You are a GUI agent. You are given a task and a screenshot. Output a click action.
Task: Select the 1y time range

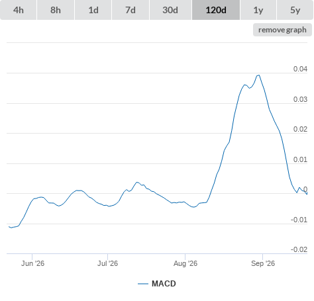coord(258,10)
